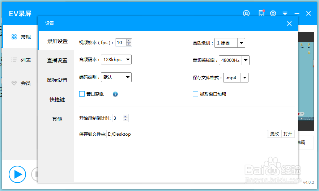Enable the 抓取窗口加强 checkbox
Viewport: 319px width, 191px height.
[195, 94]
